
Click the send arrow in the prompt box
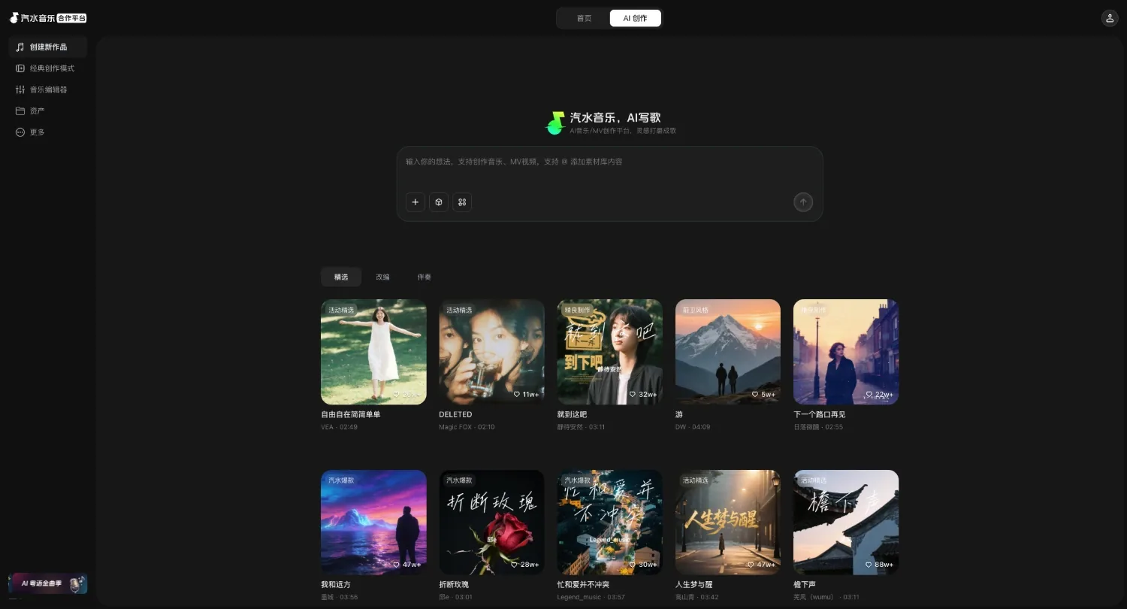pyautogui.click(x=803, y=202)
